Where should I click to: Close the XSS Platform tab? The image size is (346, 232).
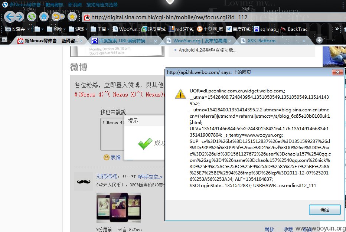(x=304, y=41)
